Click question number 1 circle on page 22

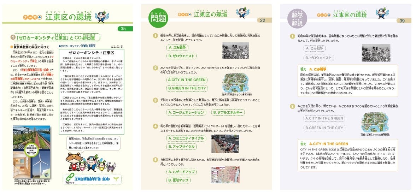[156, 36]
